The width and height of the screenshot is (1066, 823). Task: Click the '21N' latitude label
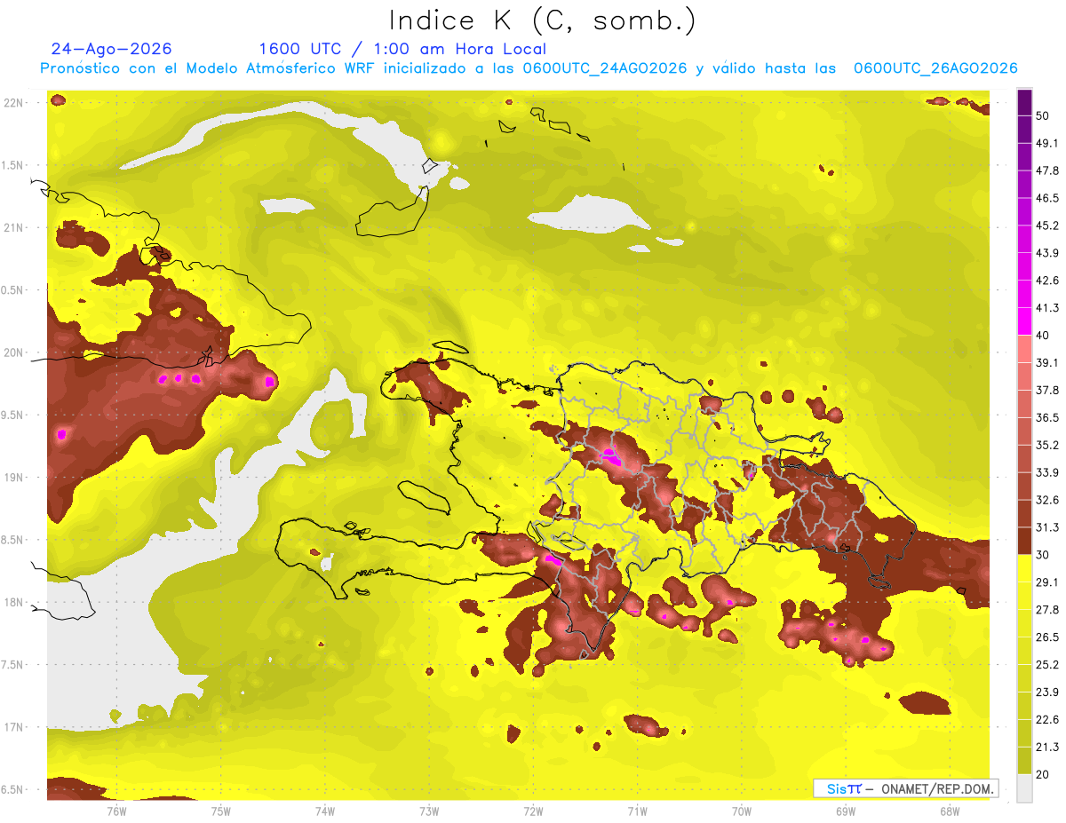(14, 227)
